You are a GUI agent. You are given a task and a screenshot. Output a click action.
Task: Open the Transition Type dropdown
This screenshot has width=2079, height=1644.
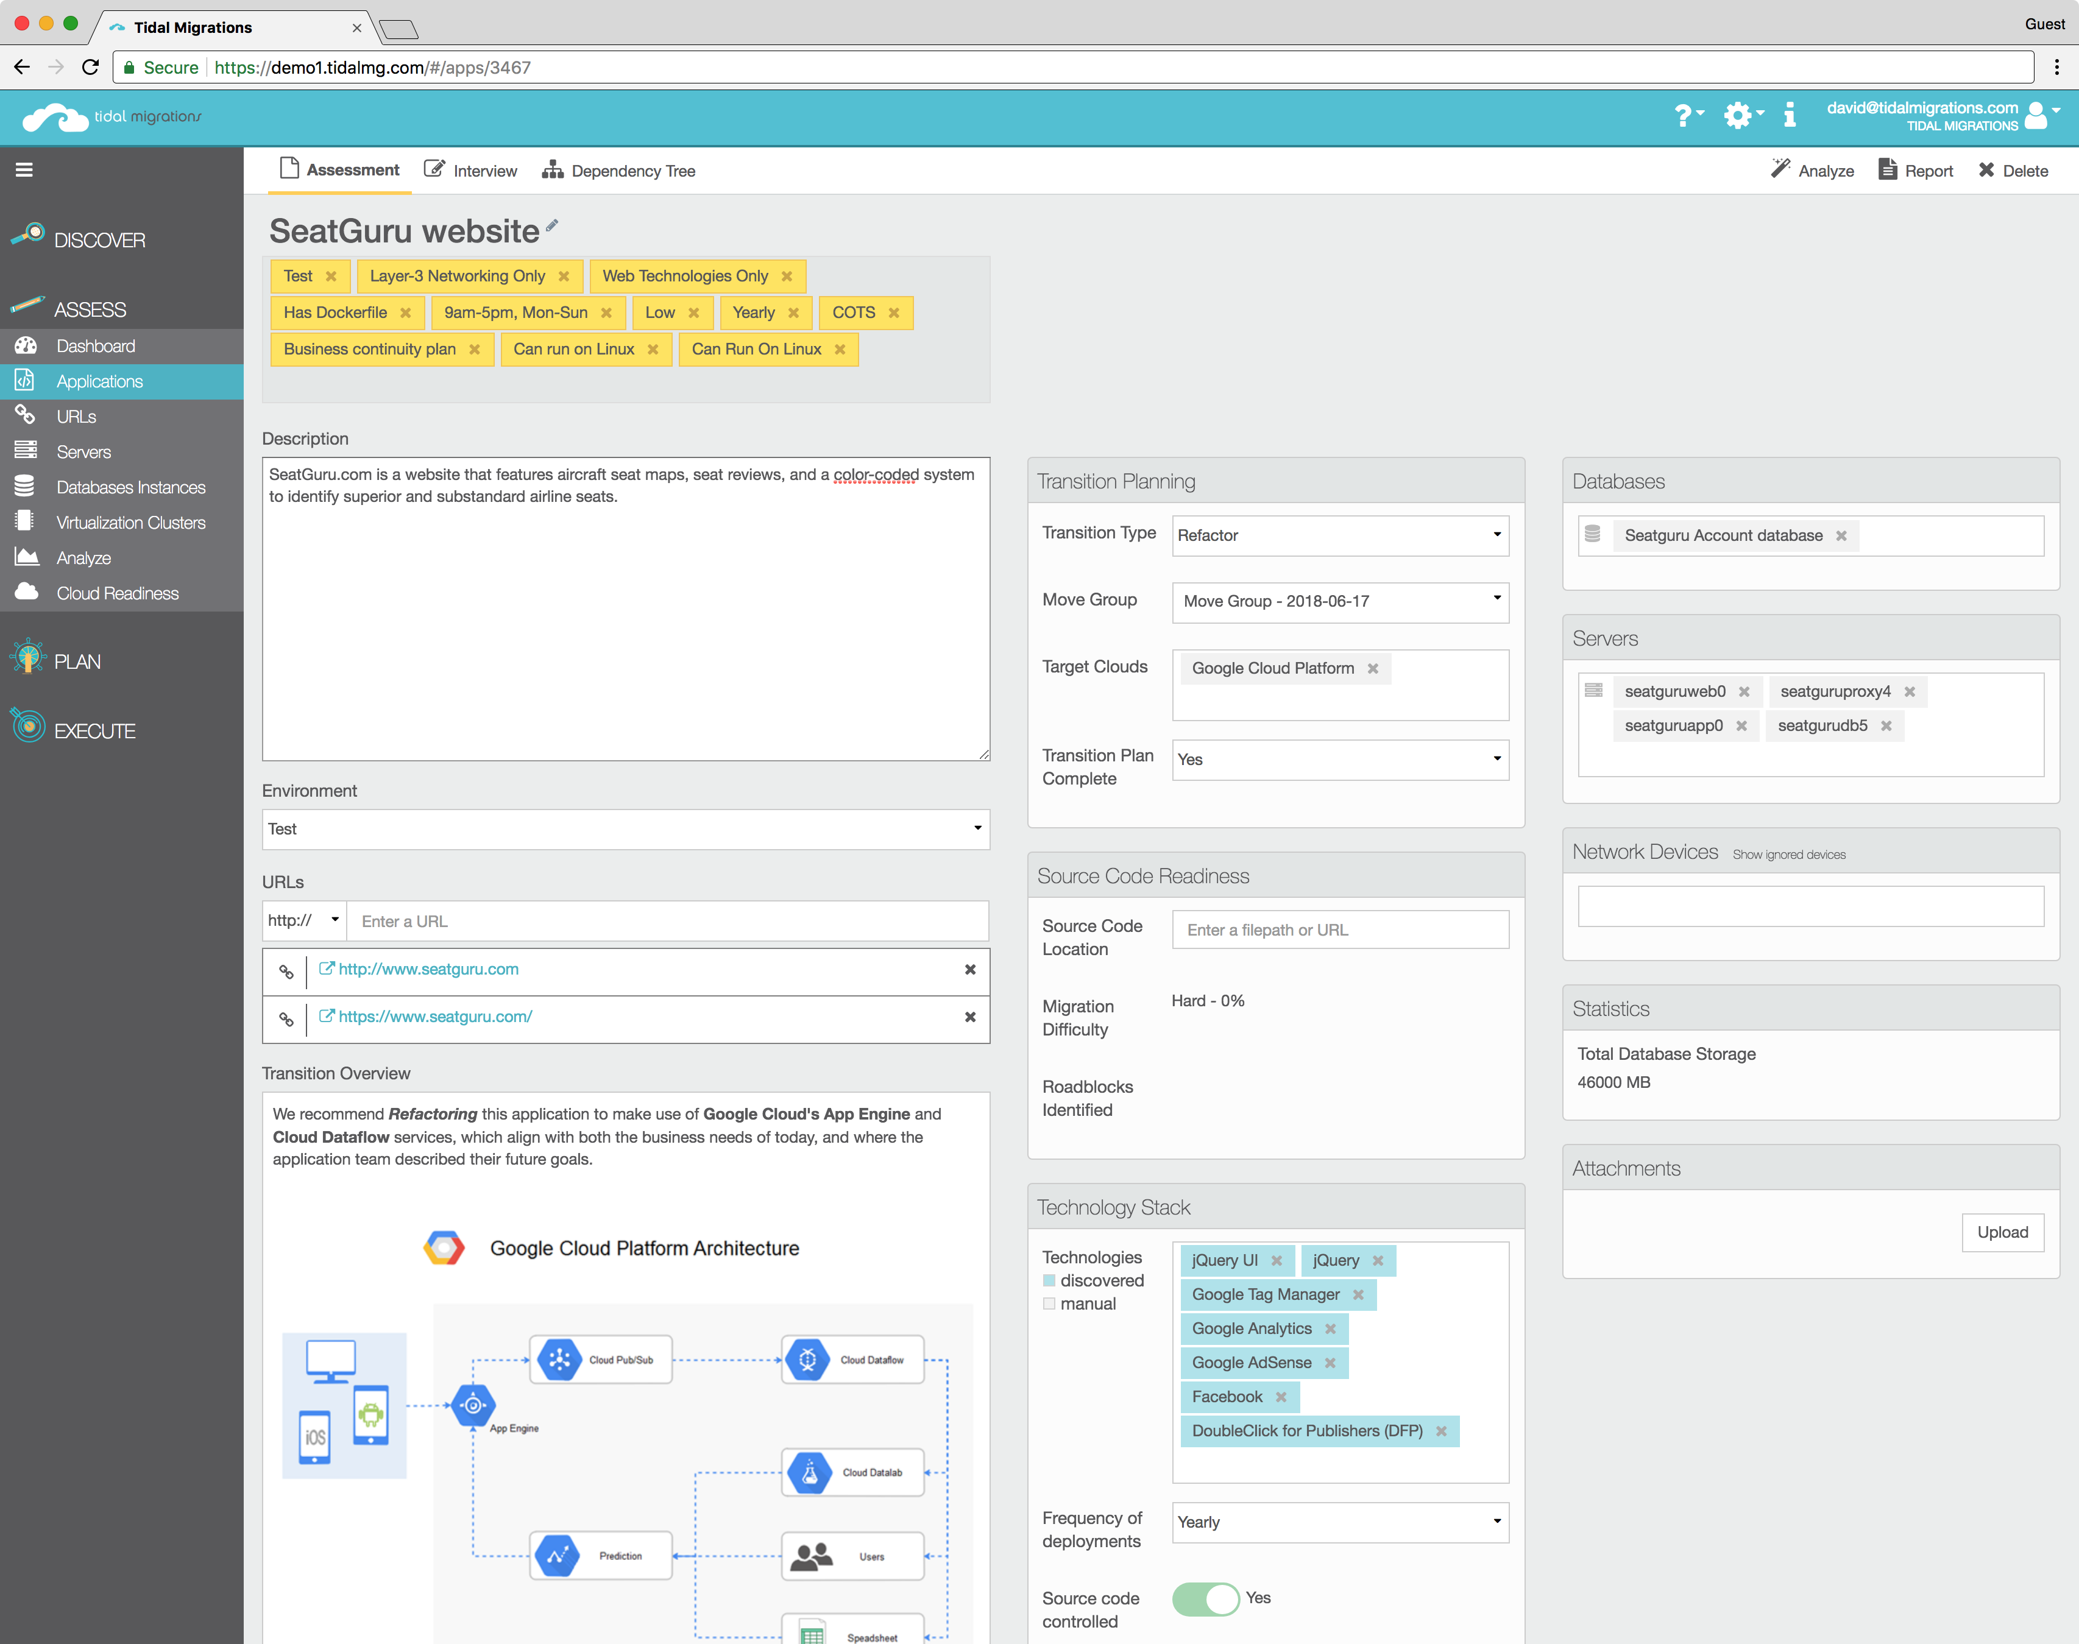(1339, 535)
